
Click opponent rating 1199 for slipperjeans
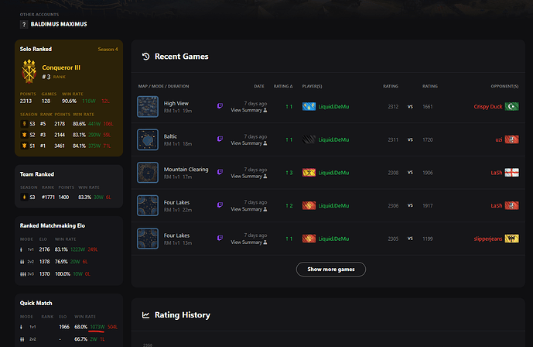pos(428,239)
